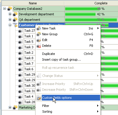The image size is (118, 115).
Task: Collapse the Company Database2 tree node
Action: tap(4, 9)
